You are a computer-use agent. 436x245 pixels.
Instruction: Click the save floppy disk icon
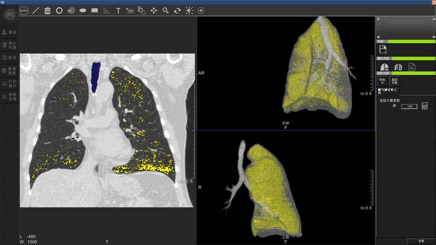383,50
